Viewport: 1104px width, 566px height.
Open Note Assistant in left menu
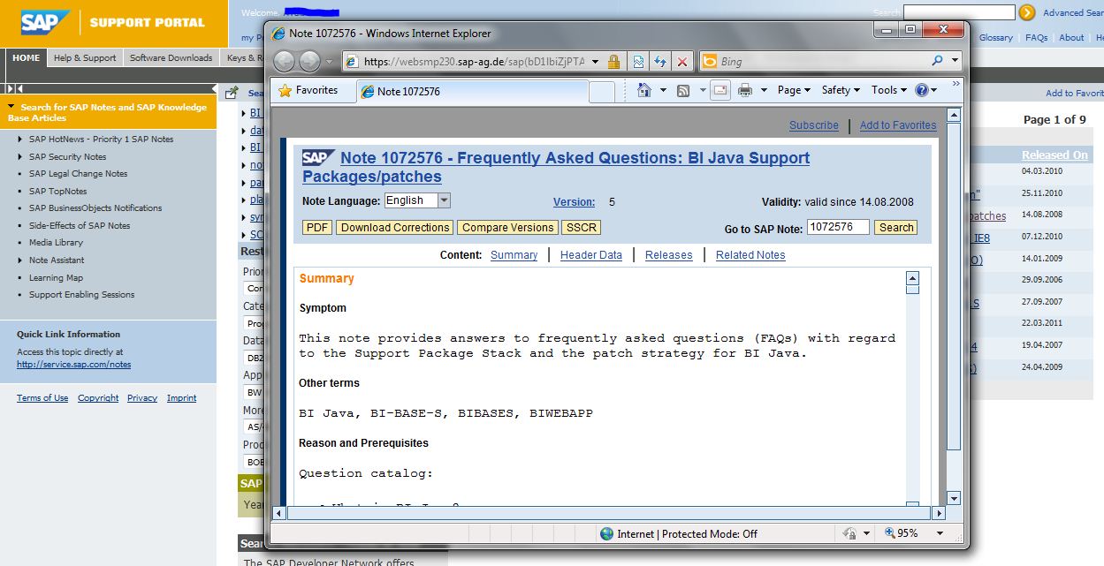click(x=57, y=260)
